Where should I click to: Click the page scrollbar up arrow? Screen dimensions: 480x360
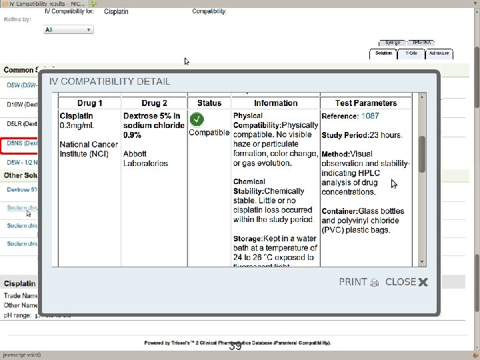click(477, 11)
